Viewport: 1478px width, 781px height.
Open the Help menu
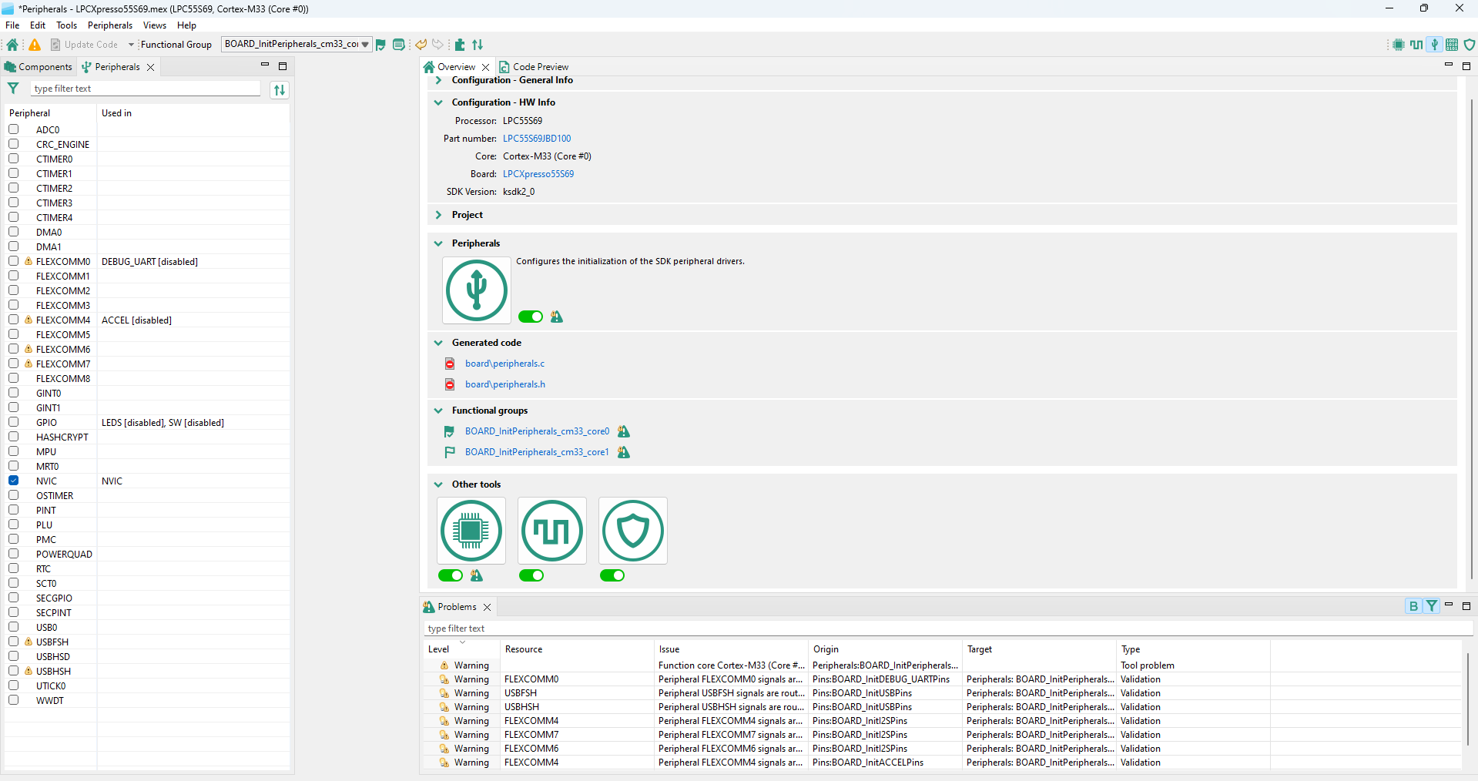coord(187,25)
